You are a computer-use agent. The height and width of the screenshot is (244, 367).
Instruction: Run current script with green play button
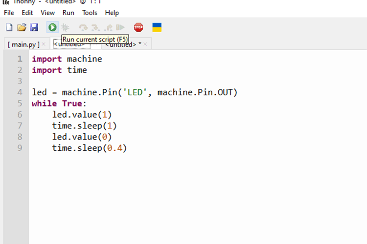pos(52,27)
